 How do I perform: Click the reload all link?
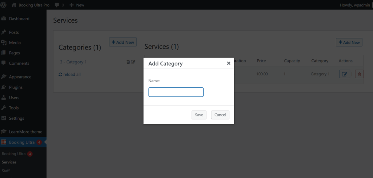[70, 74]
